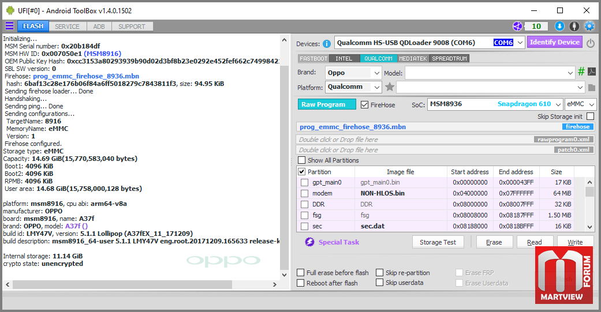Switch to the SUPPORT tab
This screenshot has height=312, width=601.
132,27
